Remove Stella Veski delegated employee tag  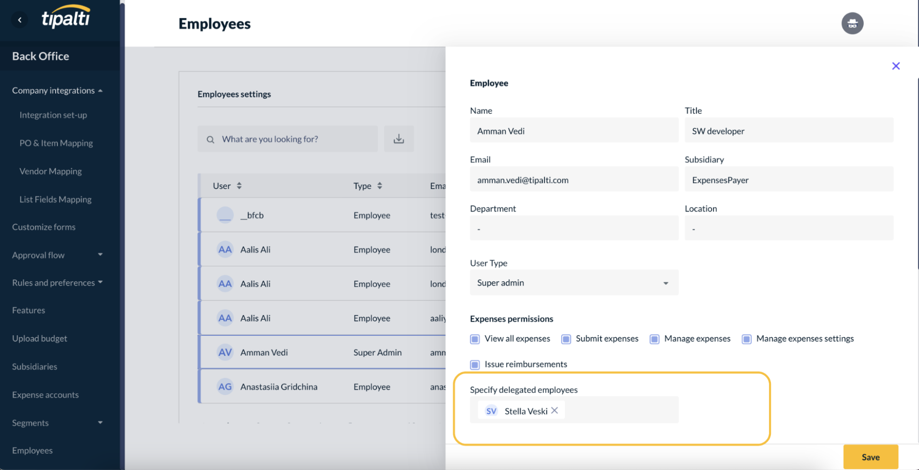tap(554, 410)
